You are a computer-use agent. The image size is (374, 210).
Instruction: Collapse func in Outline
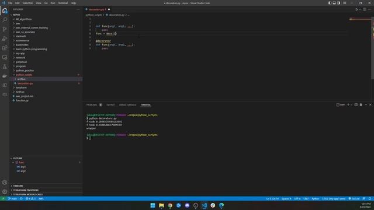[13, 163]
